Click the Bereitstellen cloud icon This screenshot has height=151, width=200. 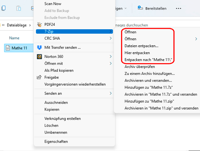click(140, 8)
